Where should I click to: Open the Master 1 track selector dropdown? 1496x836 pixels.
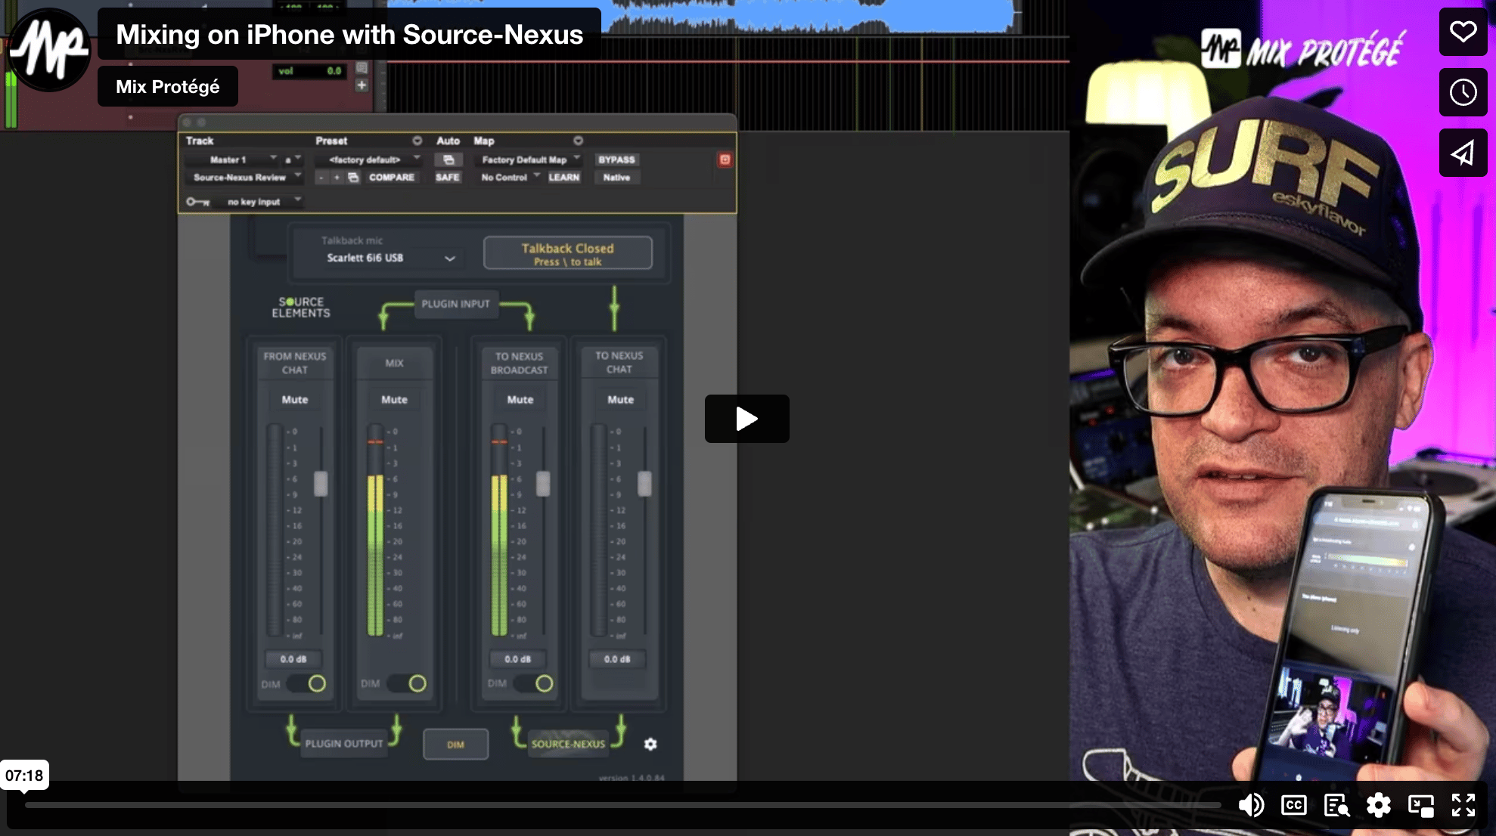point(232,159)
